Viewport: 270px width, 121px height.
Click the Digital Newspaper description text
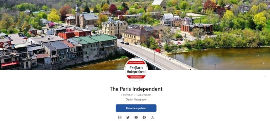tap(136, 100)
